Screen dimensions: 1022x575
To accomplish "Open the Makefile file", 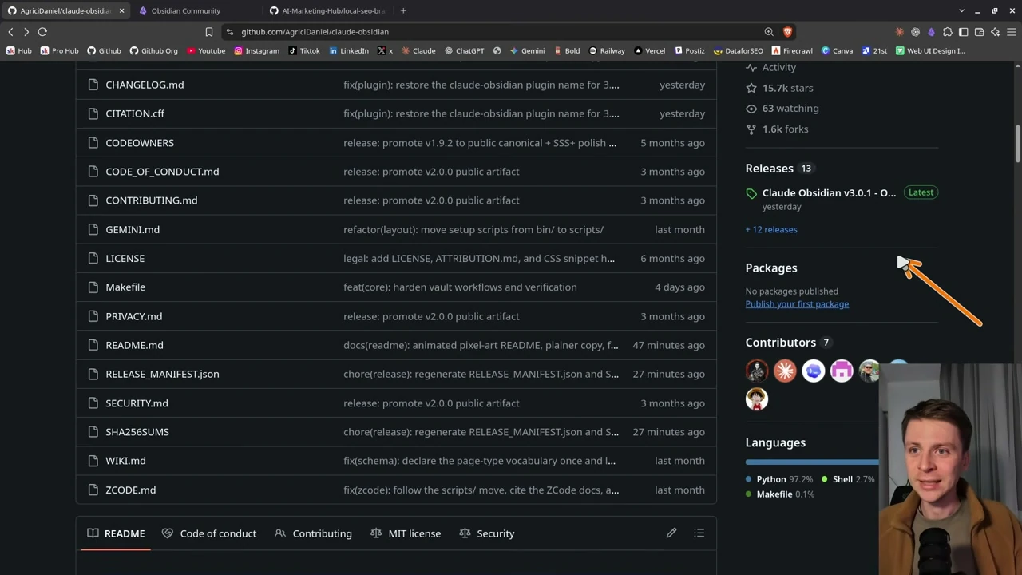I will coord(125,287).
